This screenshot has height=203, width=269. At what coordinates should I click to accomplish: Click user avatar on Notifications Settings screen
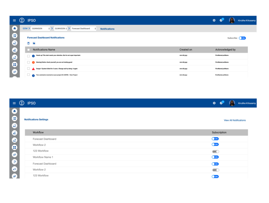[x=232, y=103]
